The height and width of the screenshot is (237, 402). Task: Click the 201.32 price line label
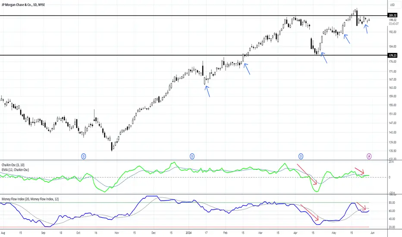click(x=393, y=16)
